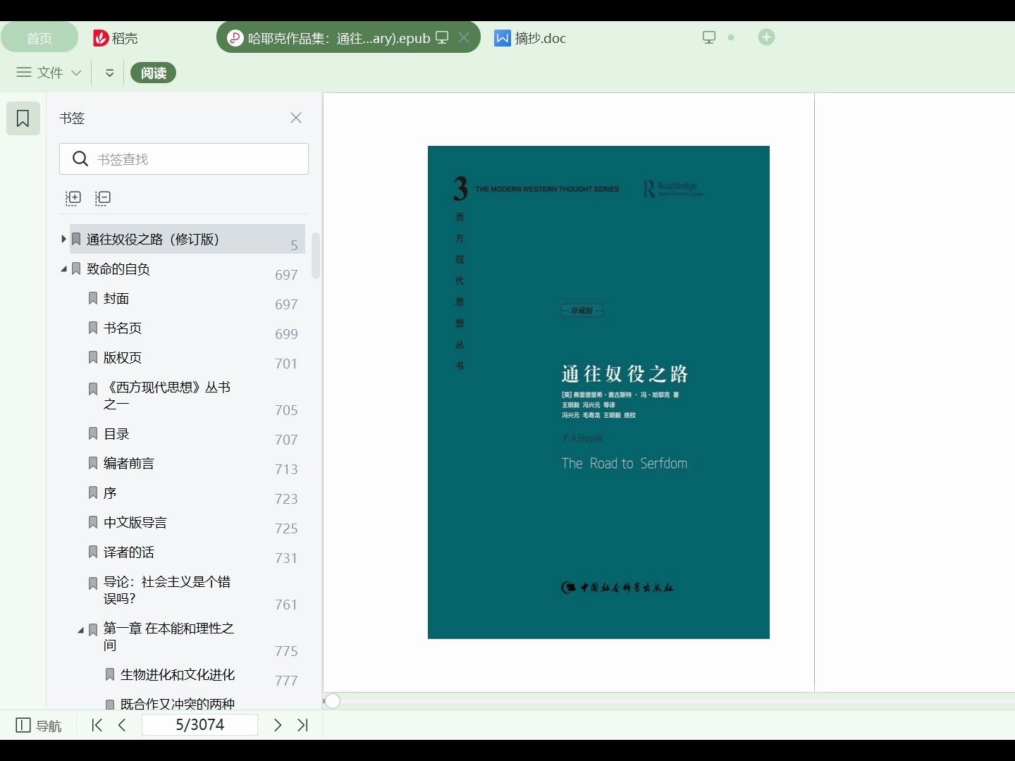Go to first page
1015x761 pixels.
(x=97, y=725)
